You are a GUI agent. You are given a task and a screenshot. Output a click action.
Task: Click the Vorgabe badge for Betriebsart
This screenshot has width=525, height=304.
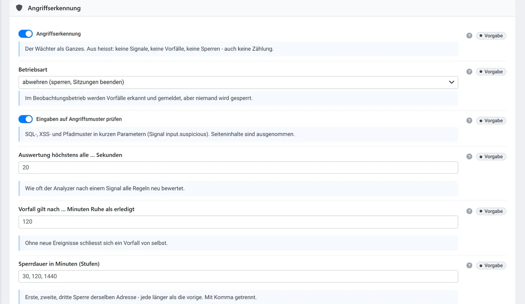pos(491,72)
